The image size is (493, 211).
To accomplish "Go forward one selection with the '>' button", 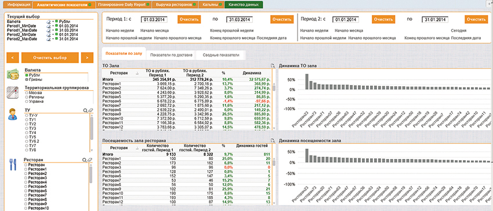I will pos(87,58).
